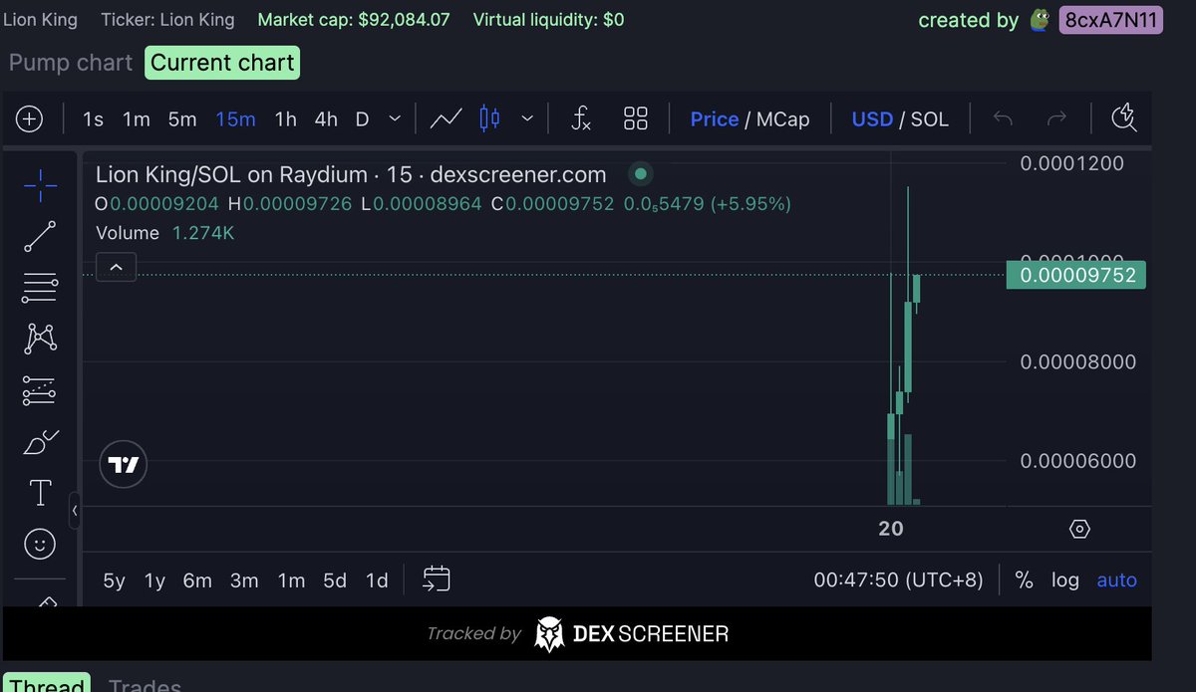
Task: Click the add symbol plus icon
Action: coord(30,119)
